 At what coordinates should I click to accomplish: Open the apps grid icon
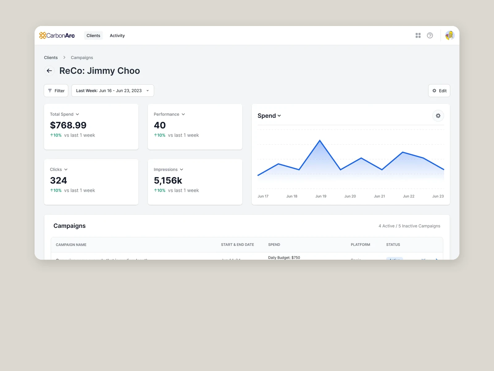[418, 36]
